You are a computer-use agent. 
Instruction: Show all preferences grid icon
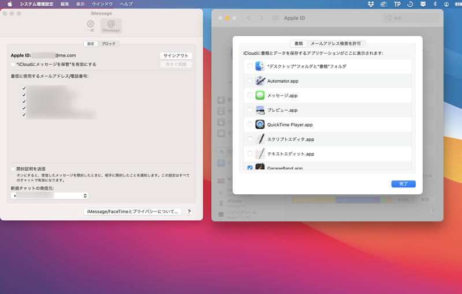tap(275, 18)
